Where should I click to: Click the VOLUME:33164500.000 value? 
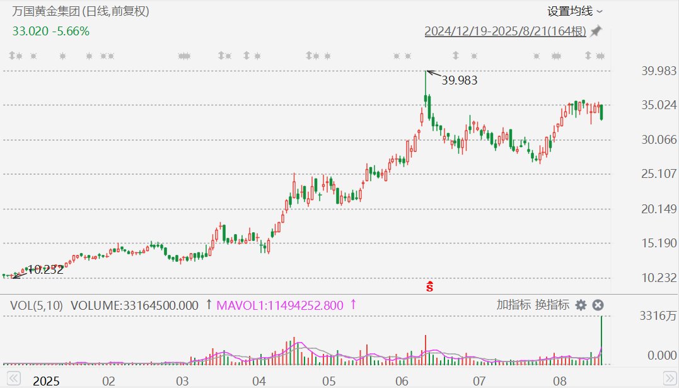click(x=134, y=305)
